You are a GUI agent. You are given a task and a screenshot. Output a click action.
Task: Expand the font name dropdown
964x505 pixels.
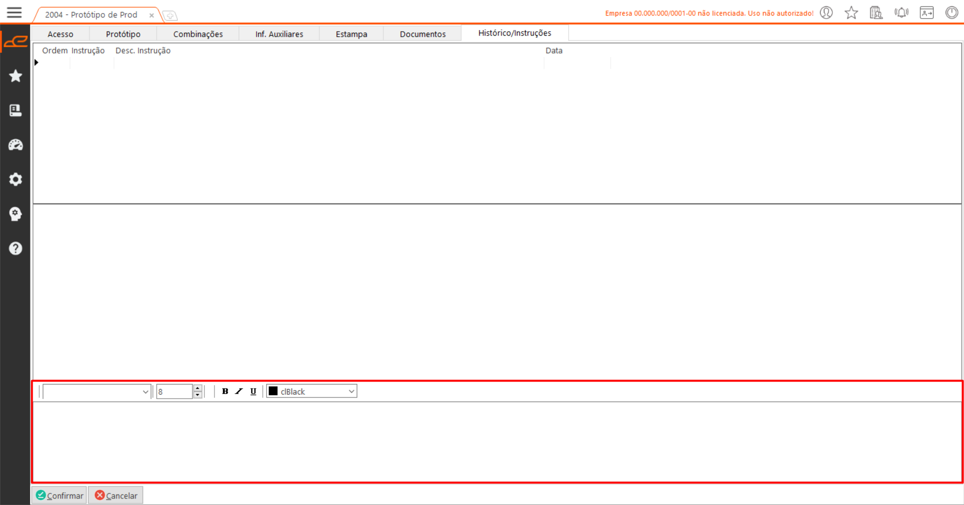click(x=145, y=392)
